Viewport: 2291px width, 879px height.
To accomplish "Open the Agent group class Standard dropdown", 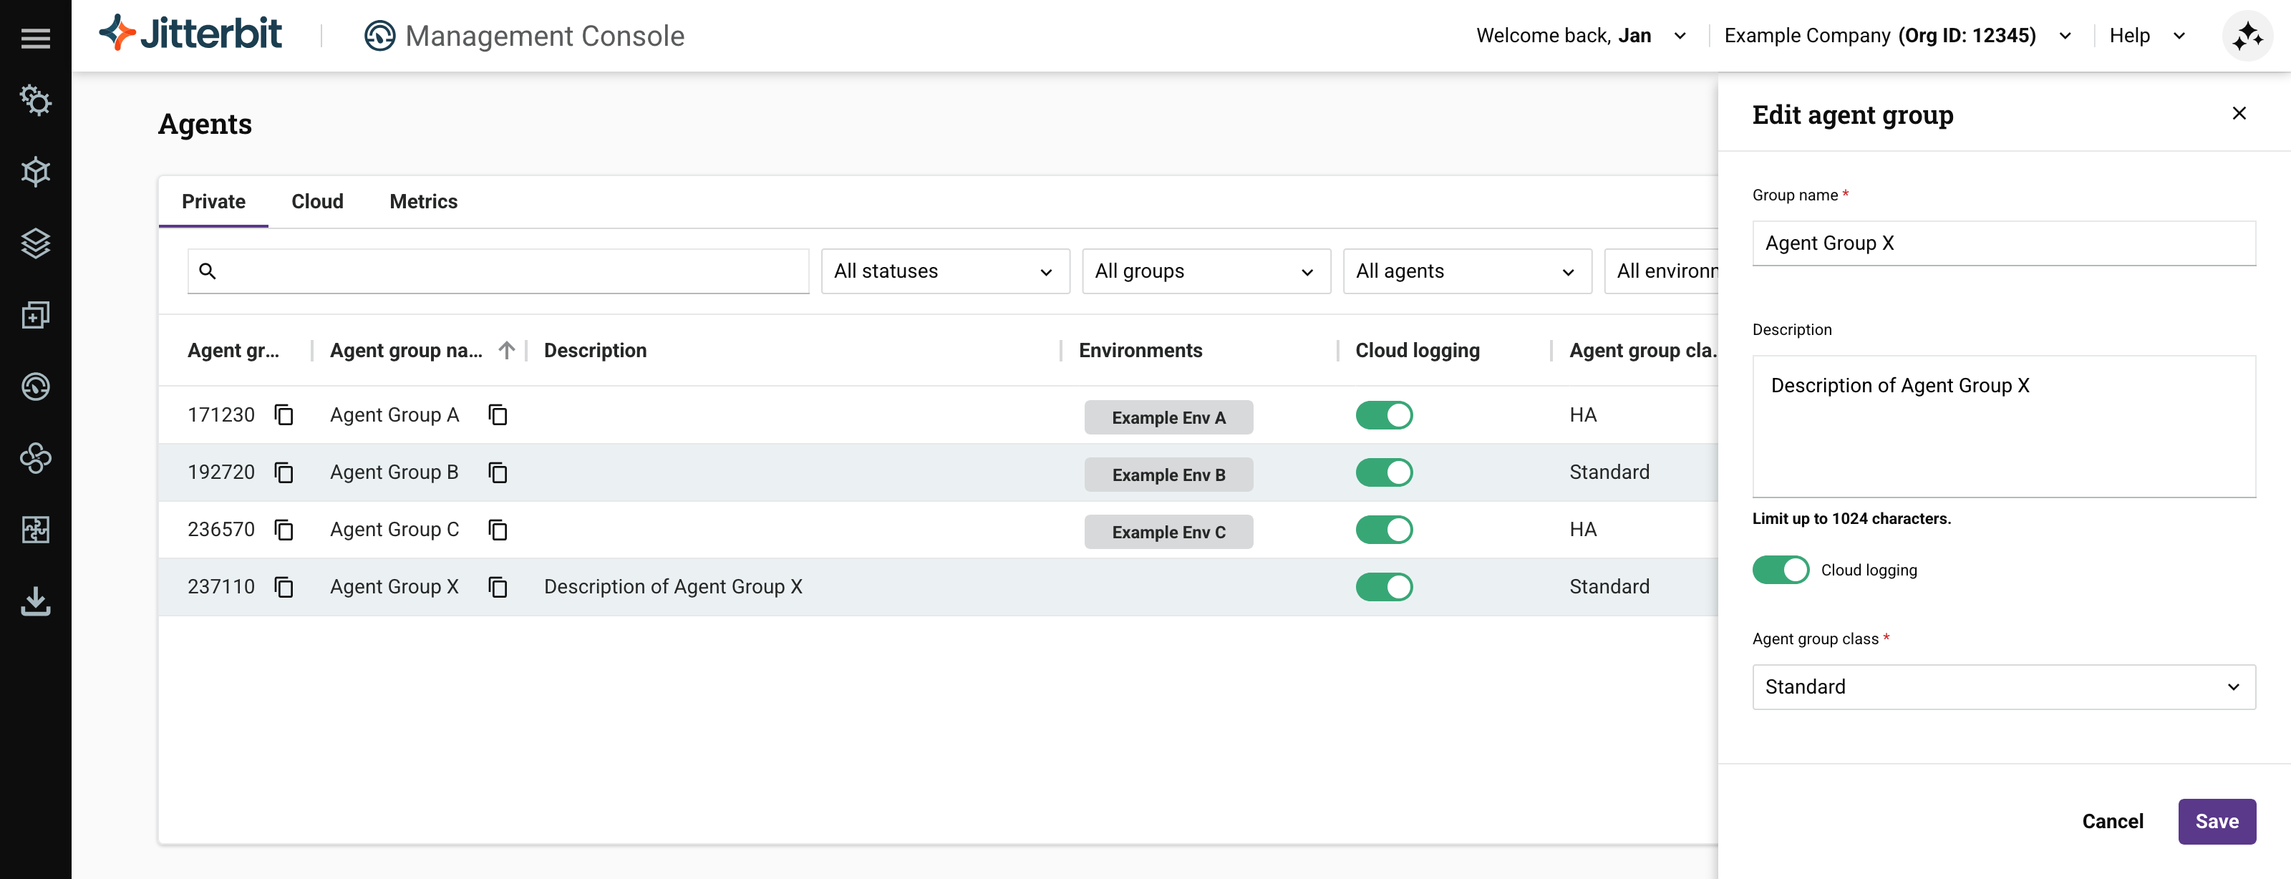I will 2003,687.
